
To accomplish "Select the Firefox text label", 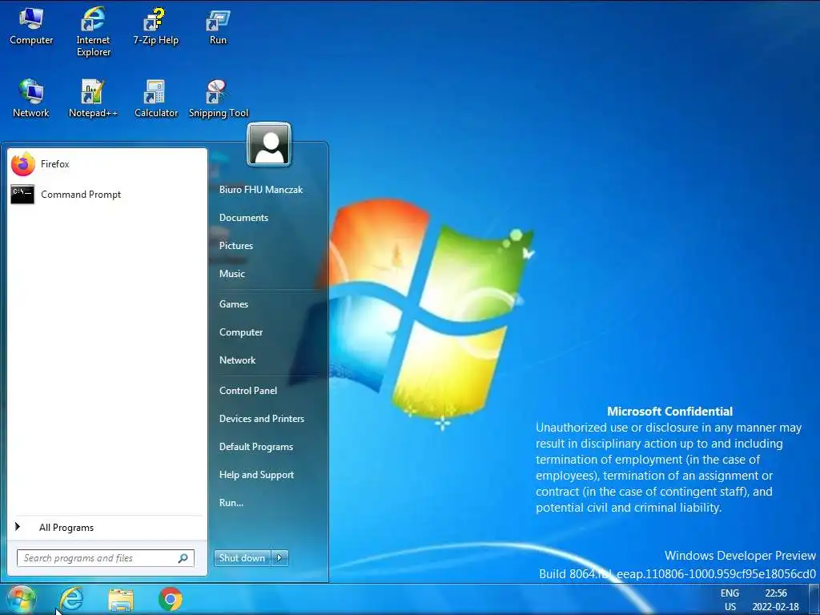I will pos(55,163).
